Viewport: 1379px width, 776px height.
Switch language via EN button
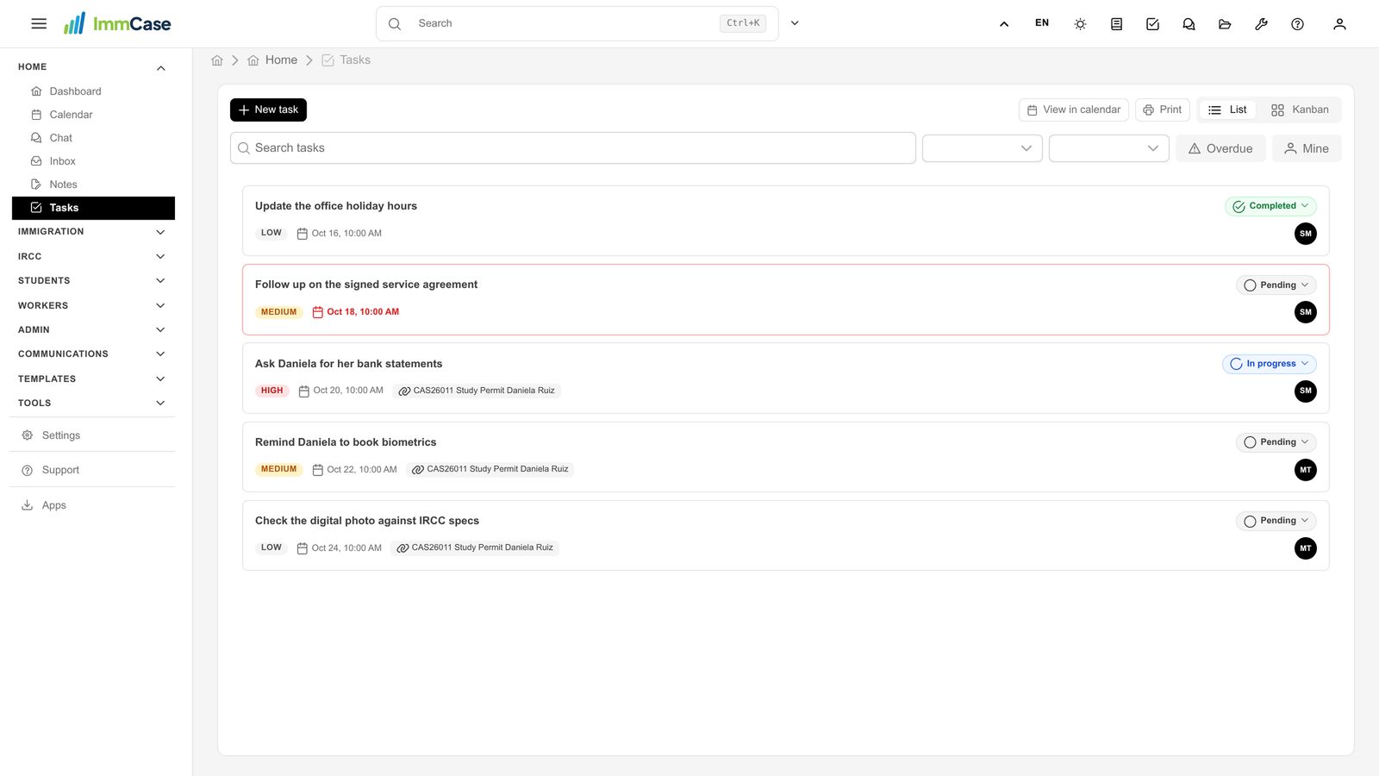point(1042,23)
